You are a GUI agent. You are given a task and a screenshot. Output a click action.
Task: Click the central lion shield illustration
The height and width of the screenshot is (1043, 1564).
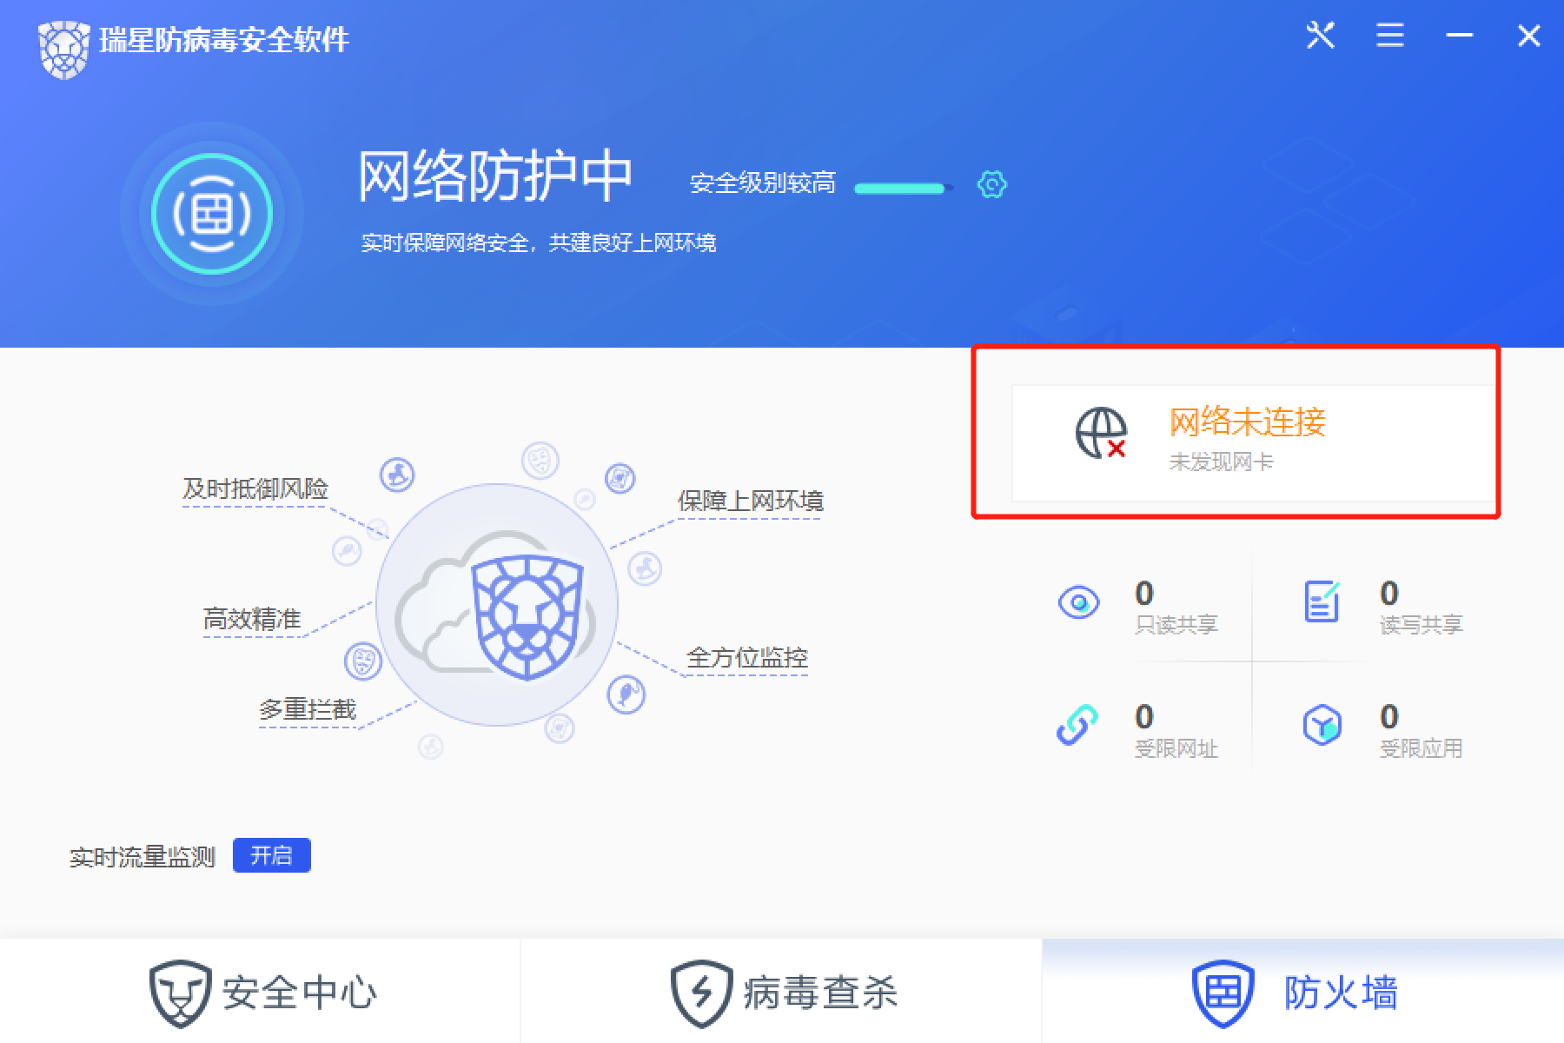(x=527, y=617)
